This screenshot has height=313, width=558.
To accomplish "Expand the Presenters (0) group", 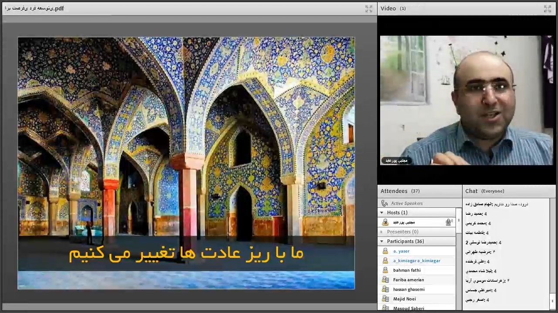I will click(x=382, y=232).
